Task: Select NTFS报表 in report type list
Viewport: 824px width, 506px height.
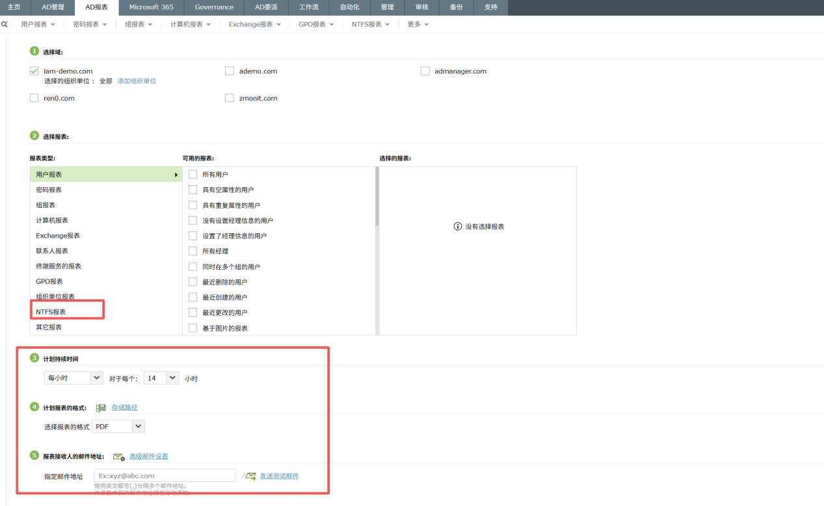Action: coord(106,312)
